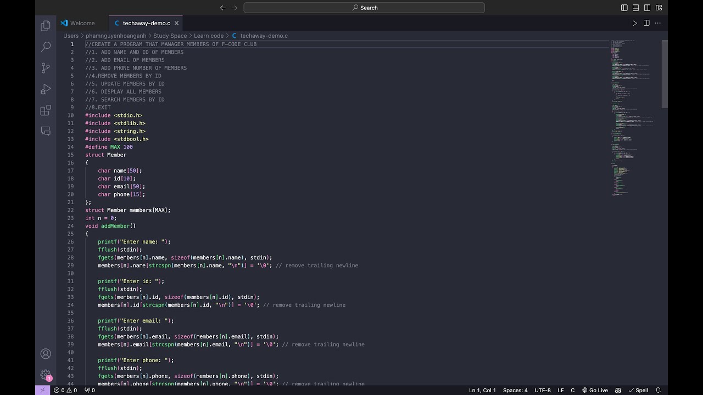Open the Accounts menu in activity bar
Viewport: 703px width, 395px height.
coord(46,354)
